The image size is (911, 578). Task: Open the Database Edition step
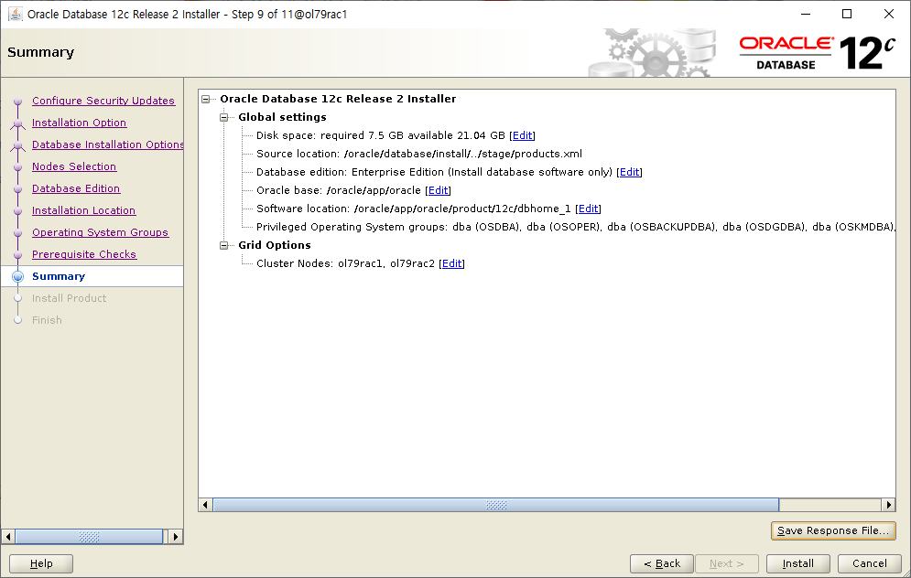coord(75,188)
